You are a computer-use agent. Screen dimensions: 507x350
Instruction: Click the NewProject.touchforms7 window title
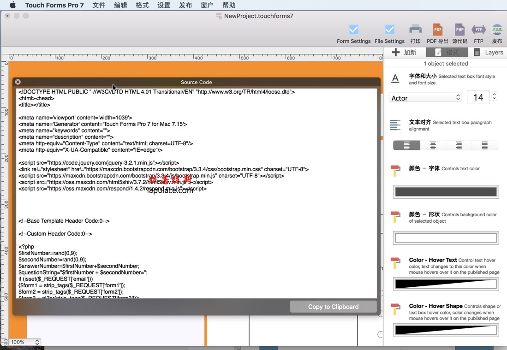[259, 16]
